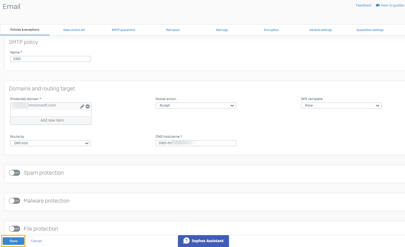Click the video icon next to How-to guides
This screenshot has height=247, width=405.
click(x=378, y=5)
